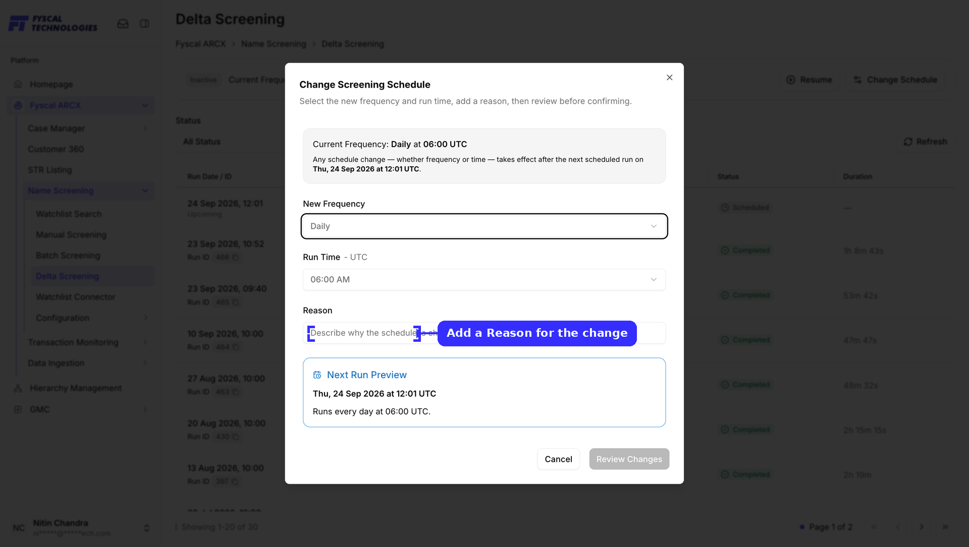
Task: Select Watchlist Connector in sidebar
Action: coord(75,297)
